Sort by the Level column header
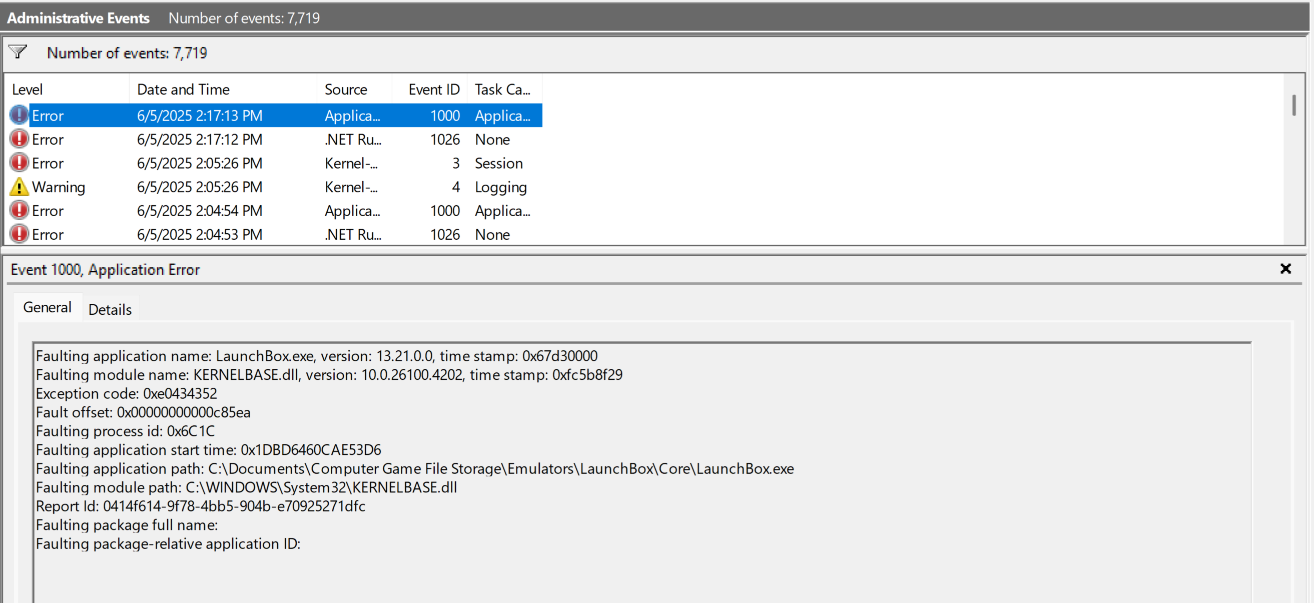This screenshot has height=603, width=1314. point(67,89)
